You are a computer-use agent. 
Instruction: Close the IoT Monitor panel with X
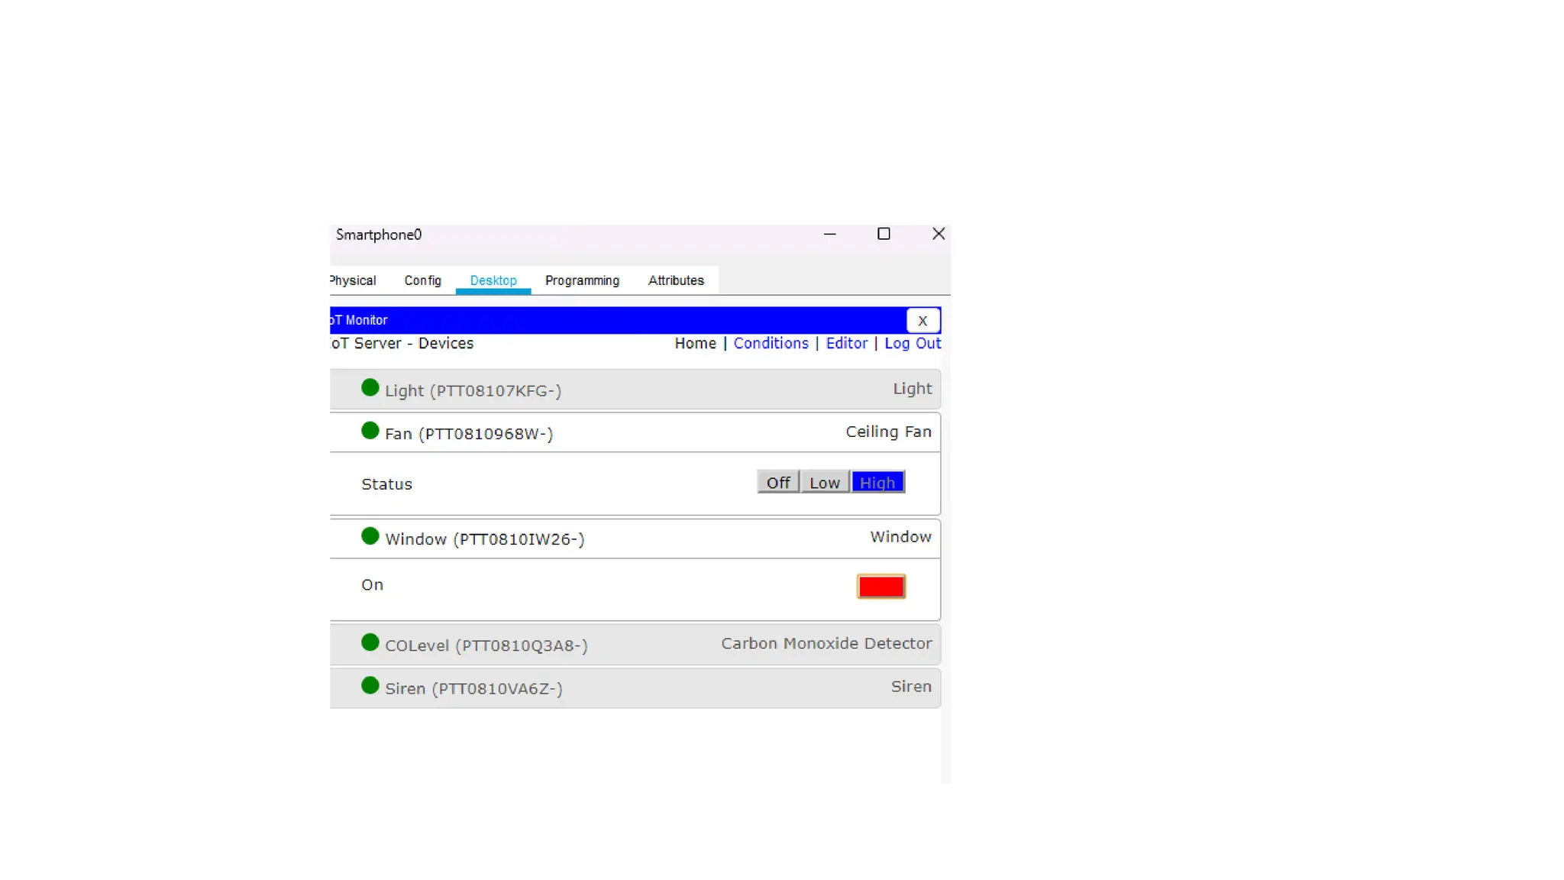[x=923, y=320]
